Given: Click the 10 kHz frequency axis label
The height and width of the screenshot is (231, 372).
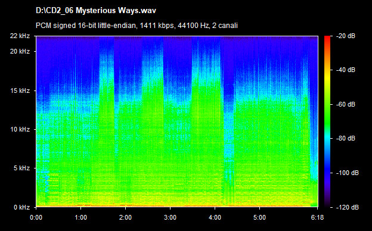Looking at the screenshot, I should click(20, 130).
